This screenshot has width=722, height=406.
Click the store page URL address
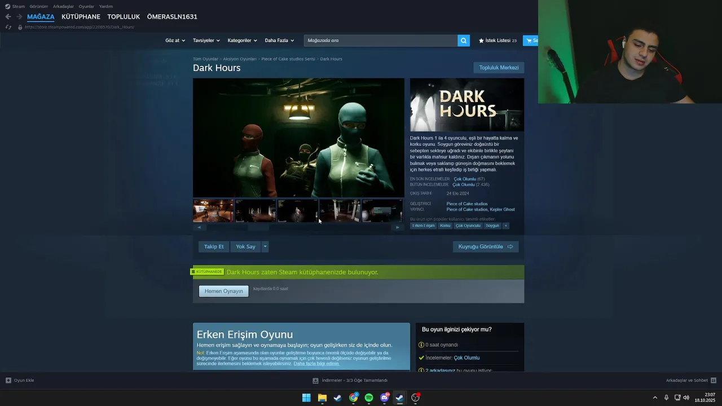[80, 27]
